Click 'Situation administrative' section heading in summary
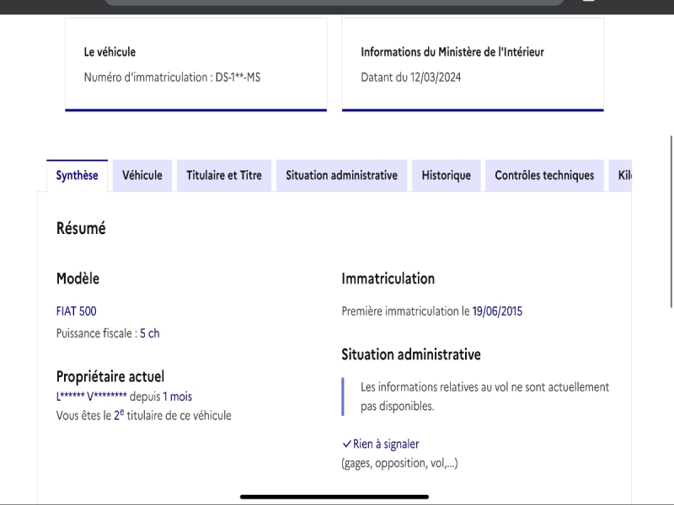 point(411,354)
